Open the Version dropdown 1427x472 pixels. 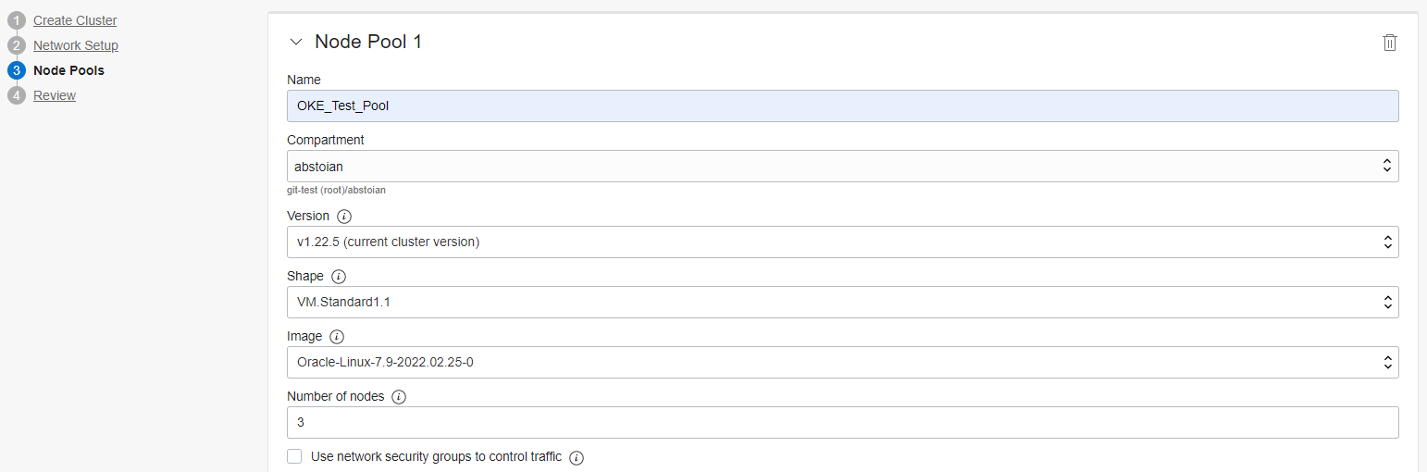pyautogui.click(x=842, y=242)
